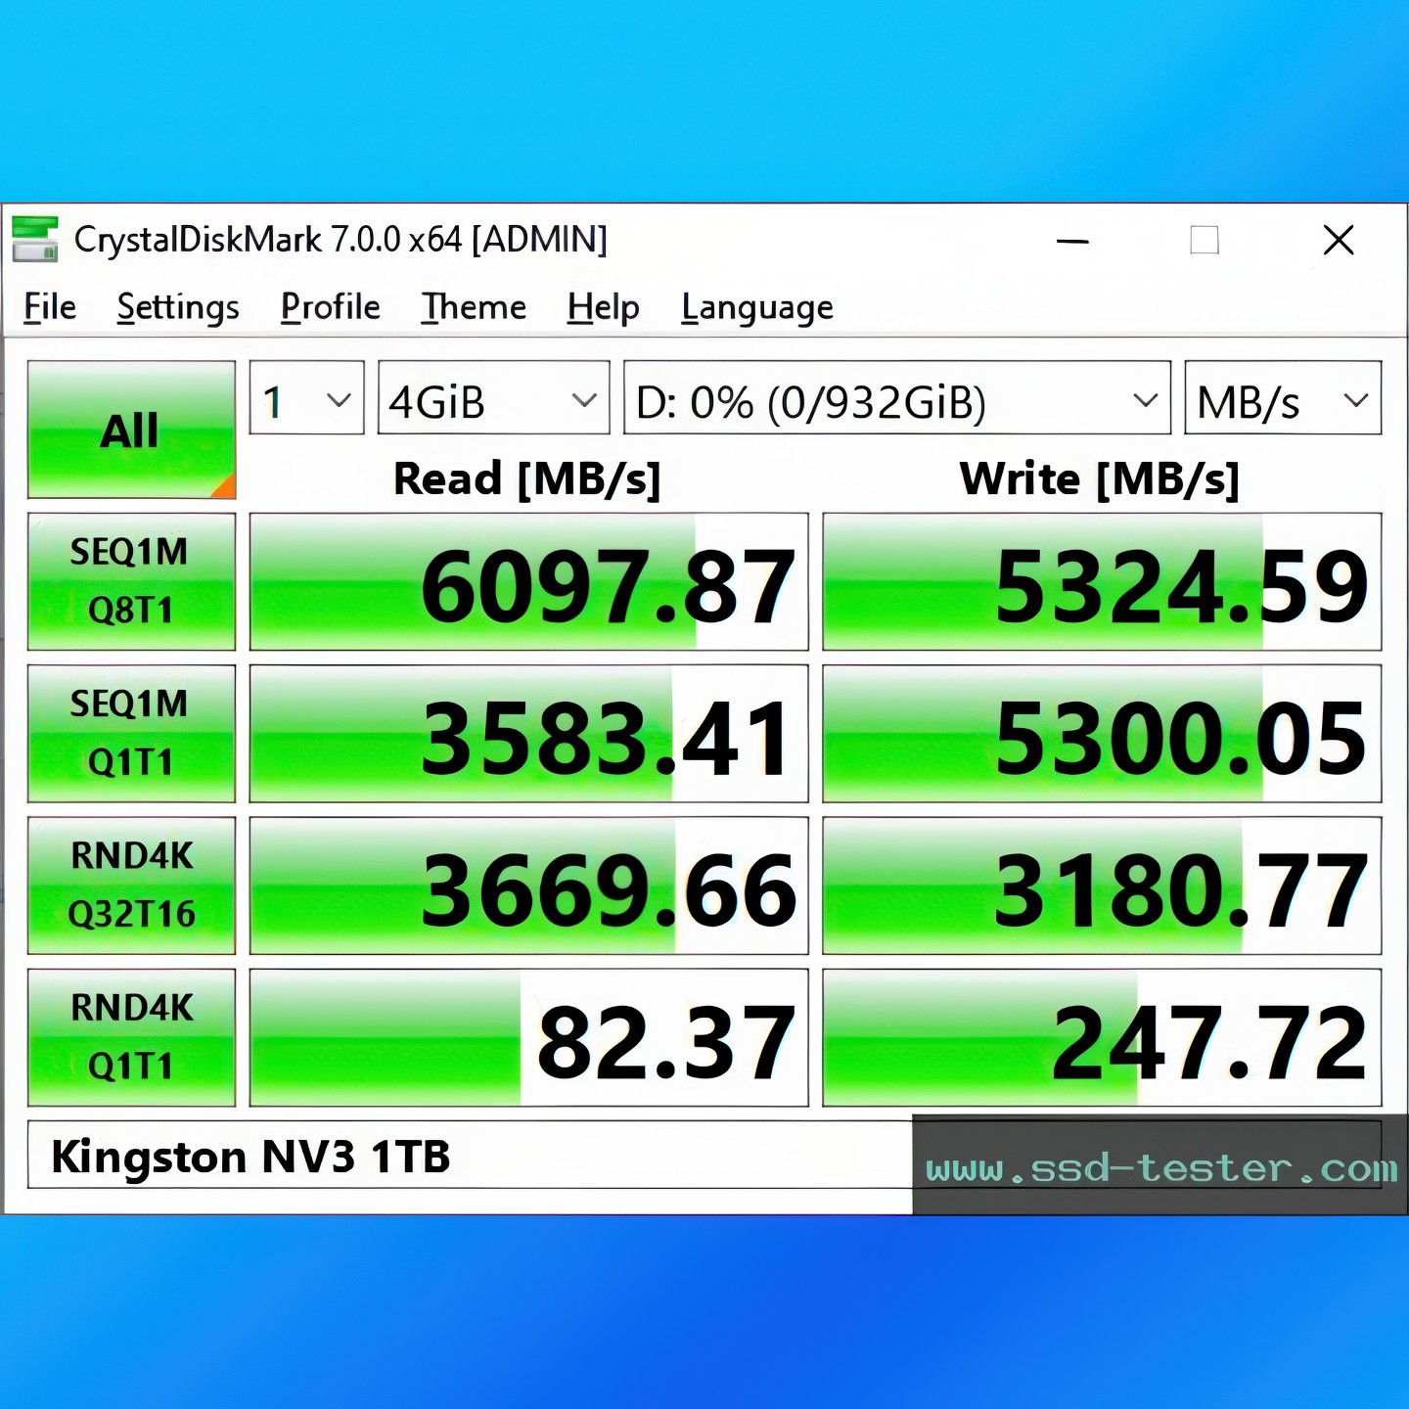This screenshot has height=1409, width=1409.
Task: Start the SEQ1M Q1T1 test
Action: 131,733
